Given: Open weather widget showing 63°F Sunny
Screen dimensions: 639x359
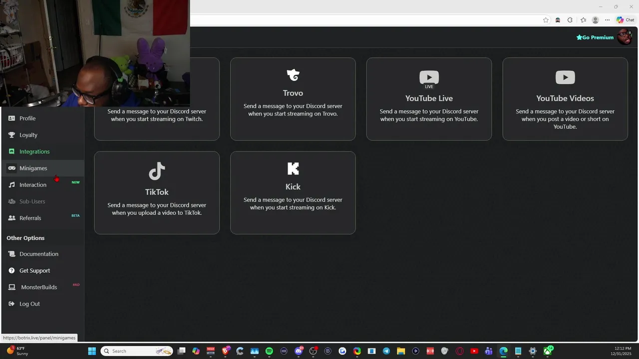Looking at the screenshot, I should pyautogui.click(x=16, y=351).
